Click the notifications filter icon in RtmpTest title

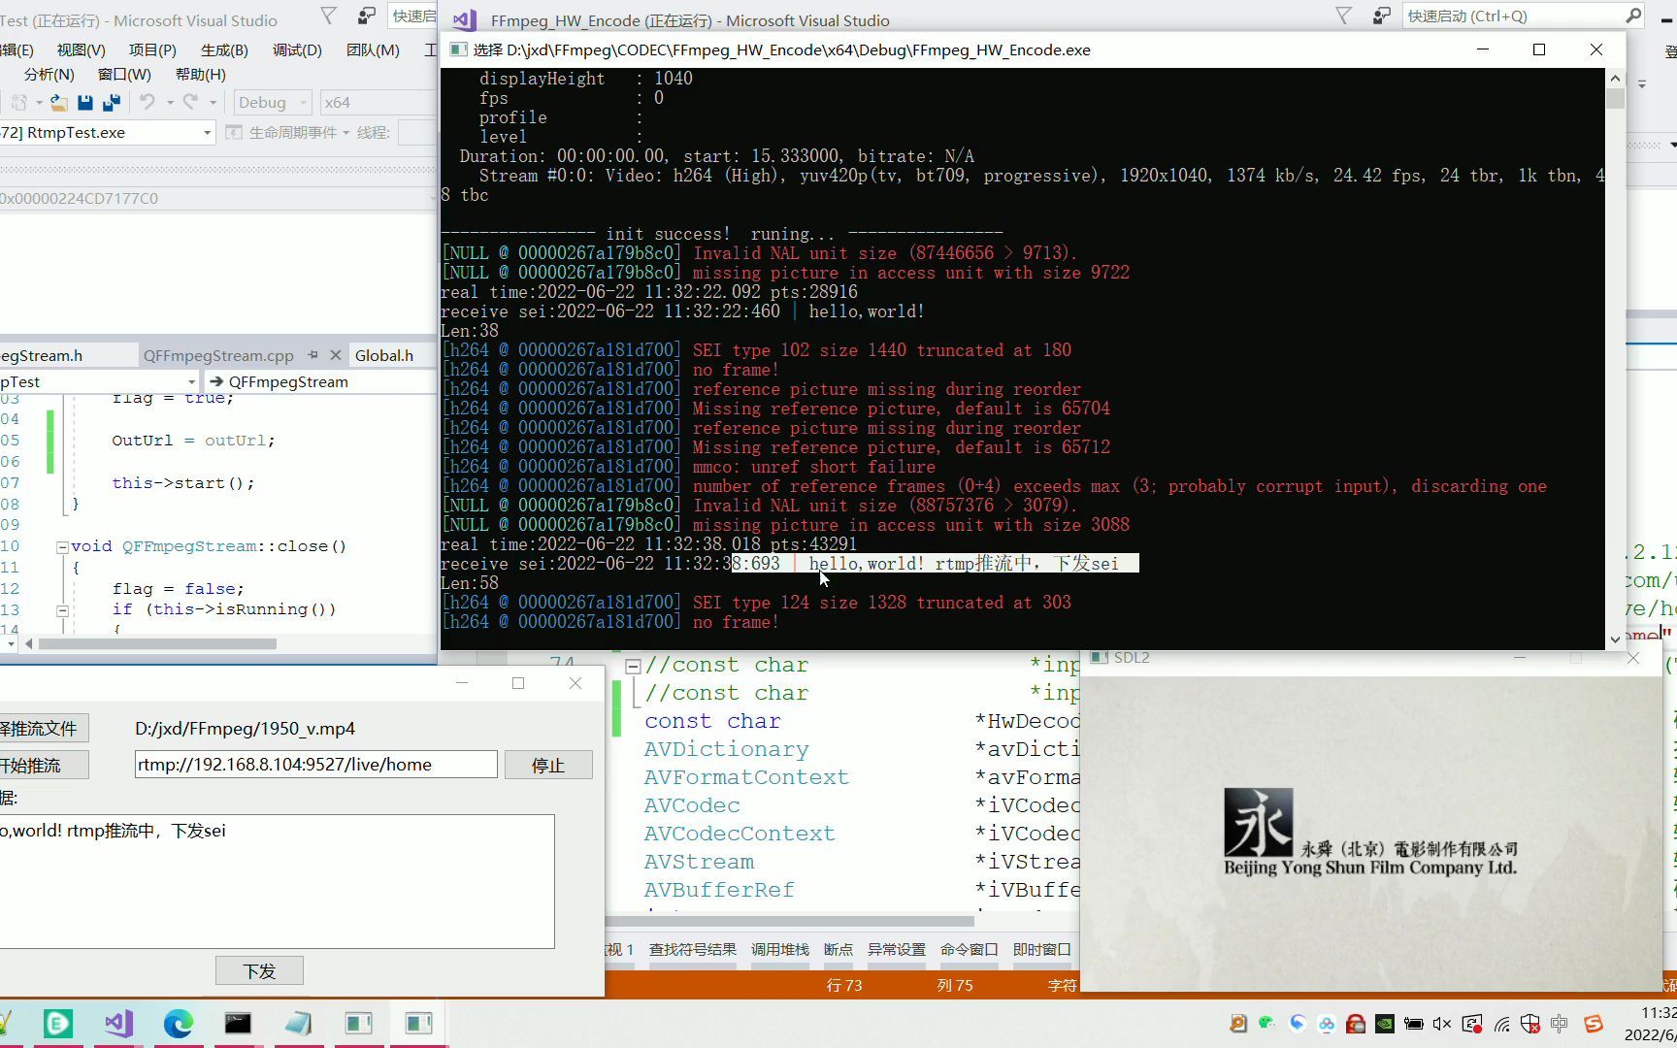coord(329,16)
